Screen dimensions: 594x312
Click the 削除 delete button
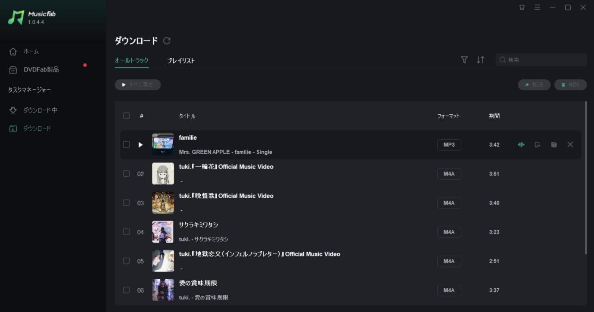coord(570,85)
